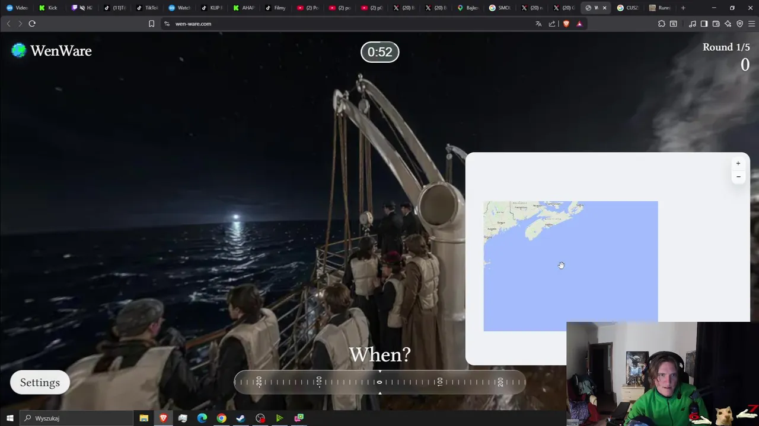Switch to the Bajko maps tab

(x=468, y=8)
